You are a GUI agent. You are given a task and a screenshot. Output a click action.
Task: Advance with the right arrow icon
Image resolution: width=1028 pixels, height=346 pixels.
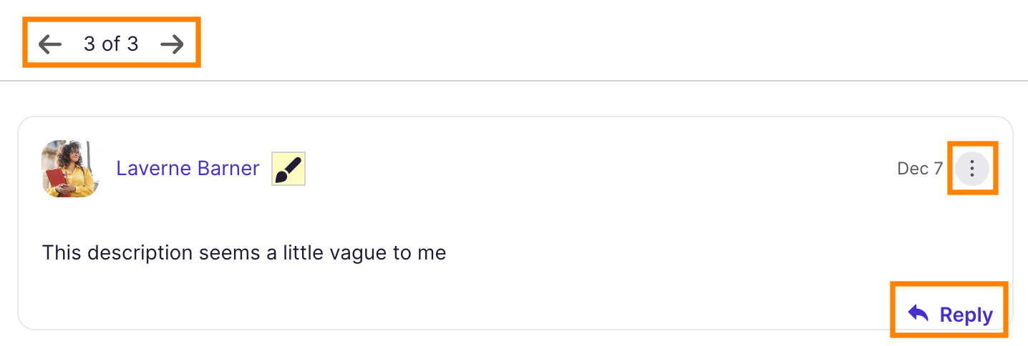pos(172,44)
